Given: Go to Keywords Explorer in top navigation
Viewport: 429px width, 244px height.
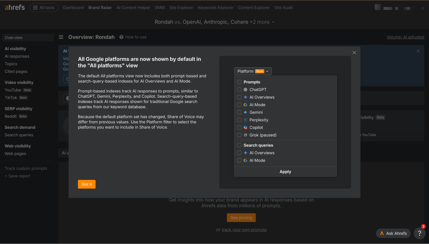Looking at the screenshot, I should tap(216, 7).
